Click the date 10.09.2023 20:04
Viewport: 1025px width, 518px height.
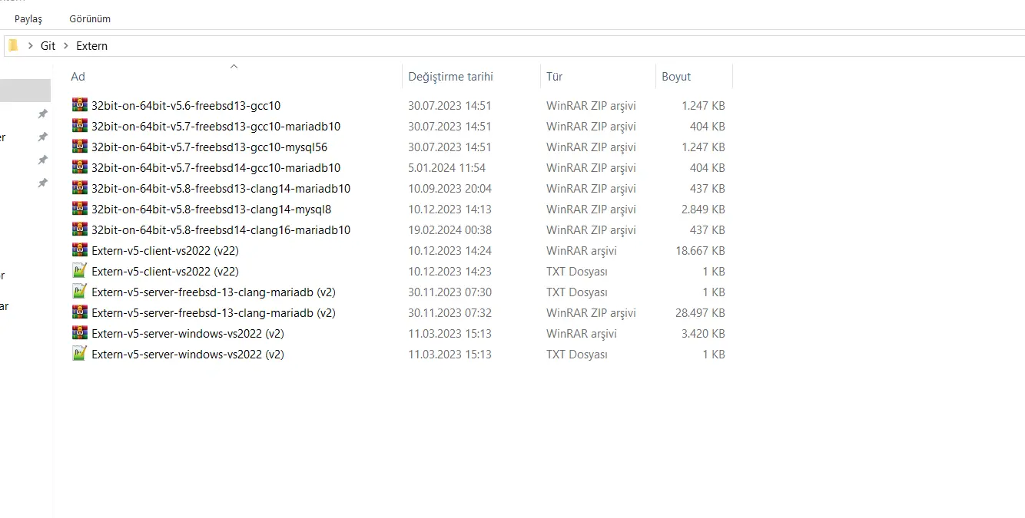click(x=450, y=189)
